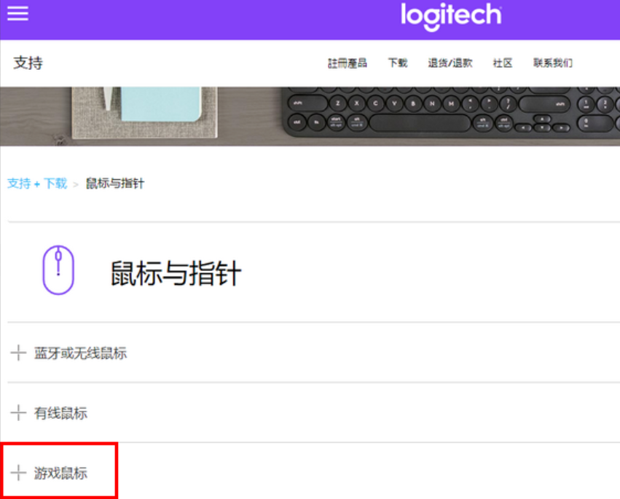Click the plus icon beside 游戏鼠标
Viewport: 620px width, 499px height.
click(18, 474)
